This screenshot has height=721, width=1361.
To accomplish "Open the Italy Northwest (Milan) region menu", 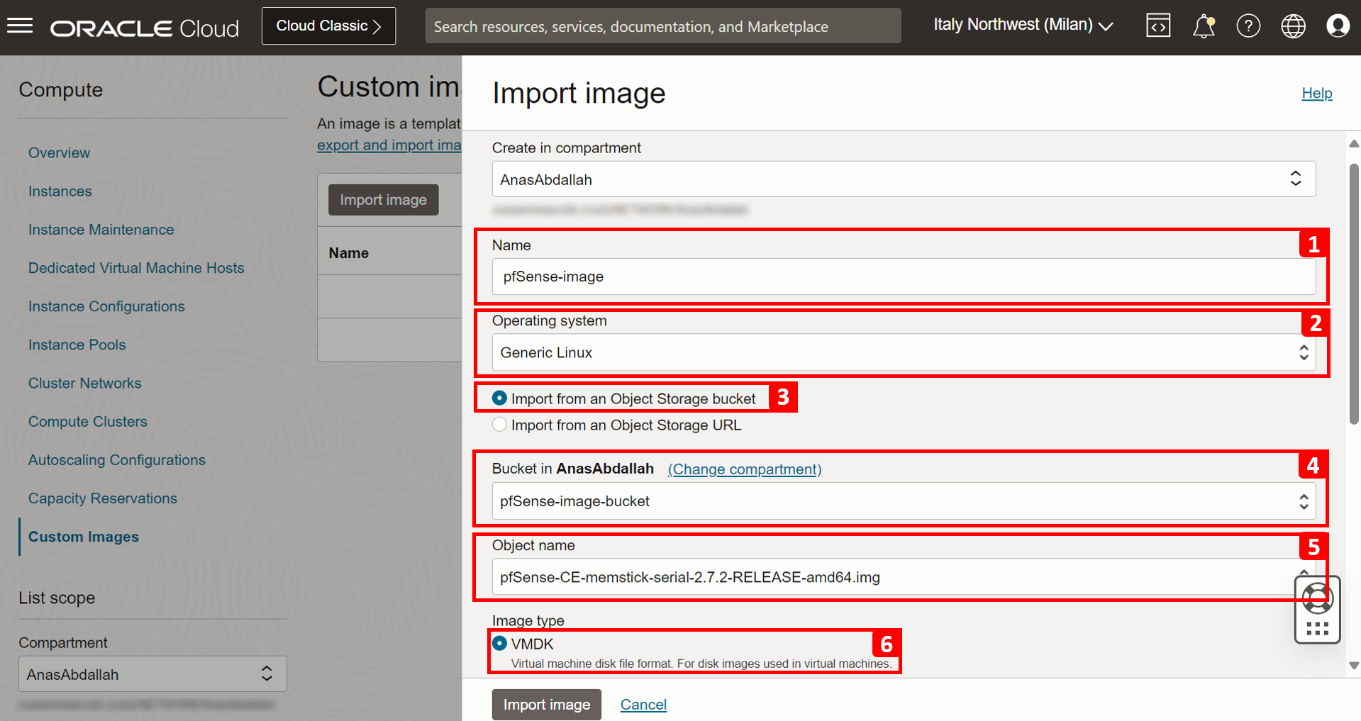I will pos(1023,26).
